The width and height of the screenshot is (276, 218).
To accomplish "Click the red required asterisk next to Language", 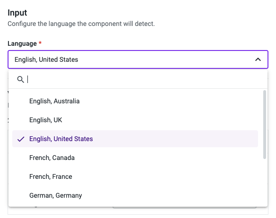I will 40,43.
